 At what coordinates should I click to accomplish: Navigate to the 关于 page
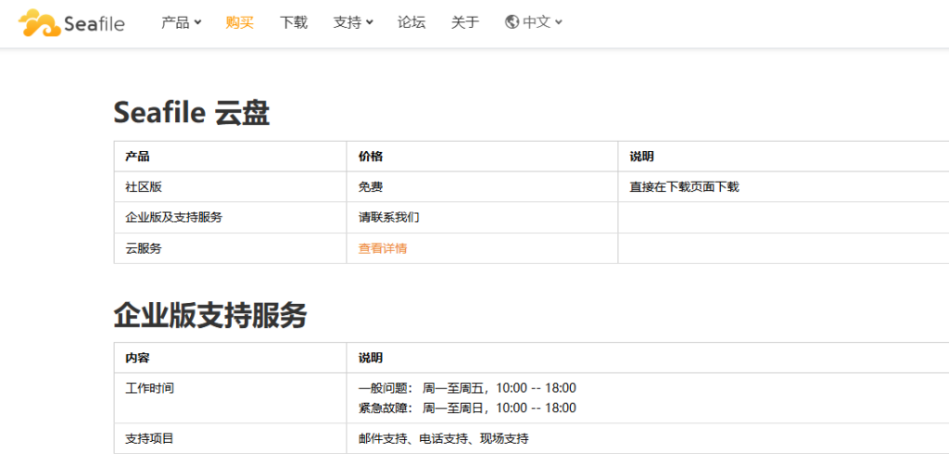[x=465, y=22]
